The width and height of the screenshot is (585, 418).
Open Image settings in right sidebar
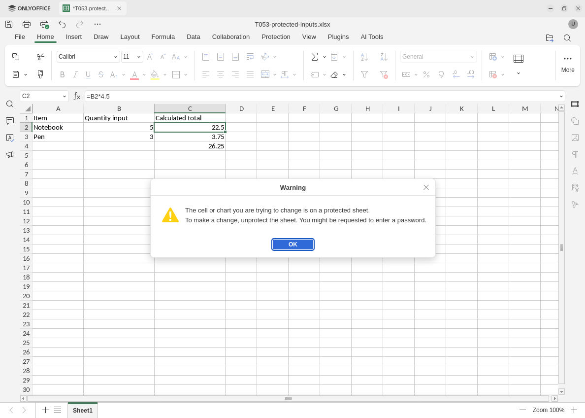(x=575, y=138)
